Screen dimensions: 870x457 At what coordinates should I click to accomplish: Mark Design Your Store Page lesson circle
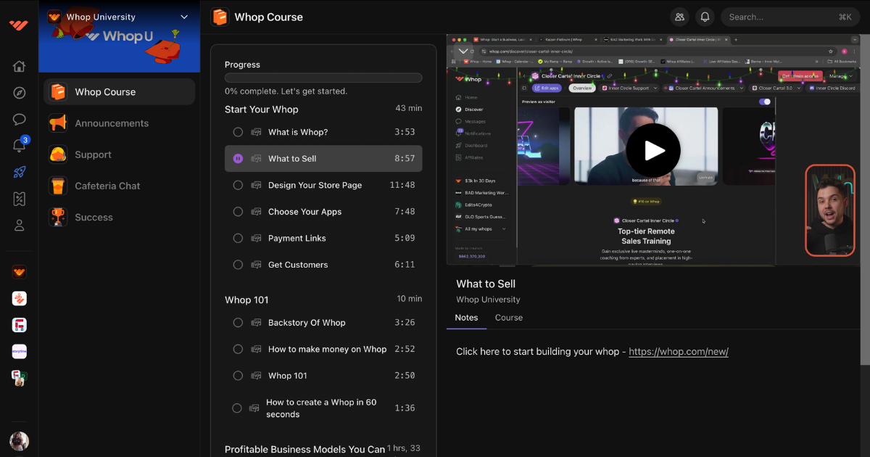(238, 185)
